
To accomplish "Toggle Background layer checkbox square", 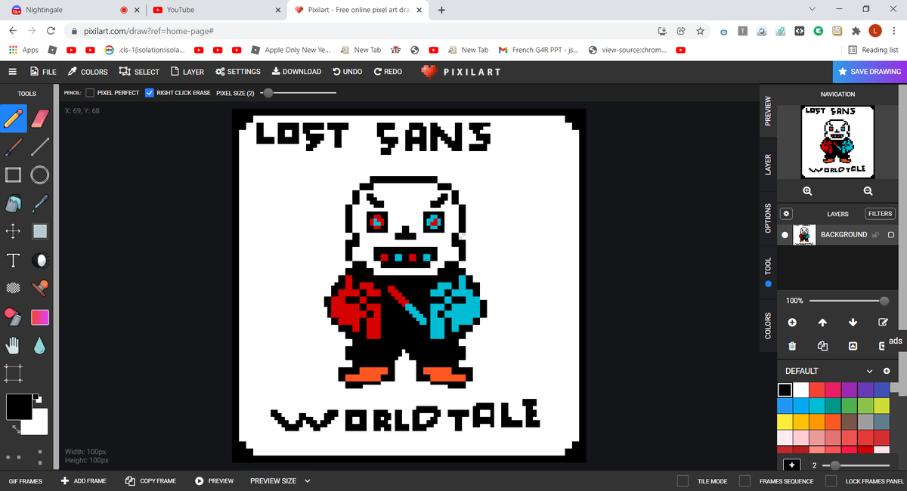I will pyautogui.click(x=892, y=235).
